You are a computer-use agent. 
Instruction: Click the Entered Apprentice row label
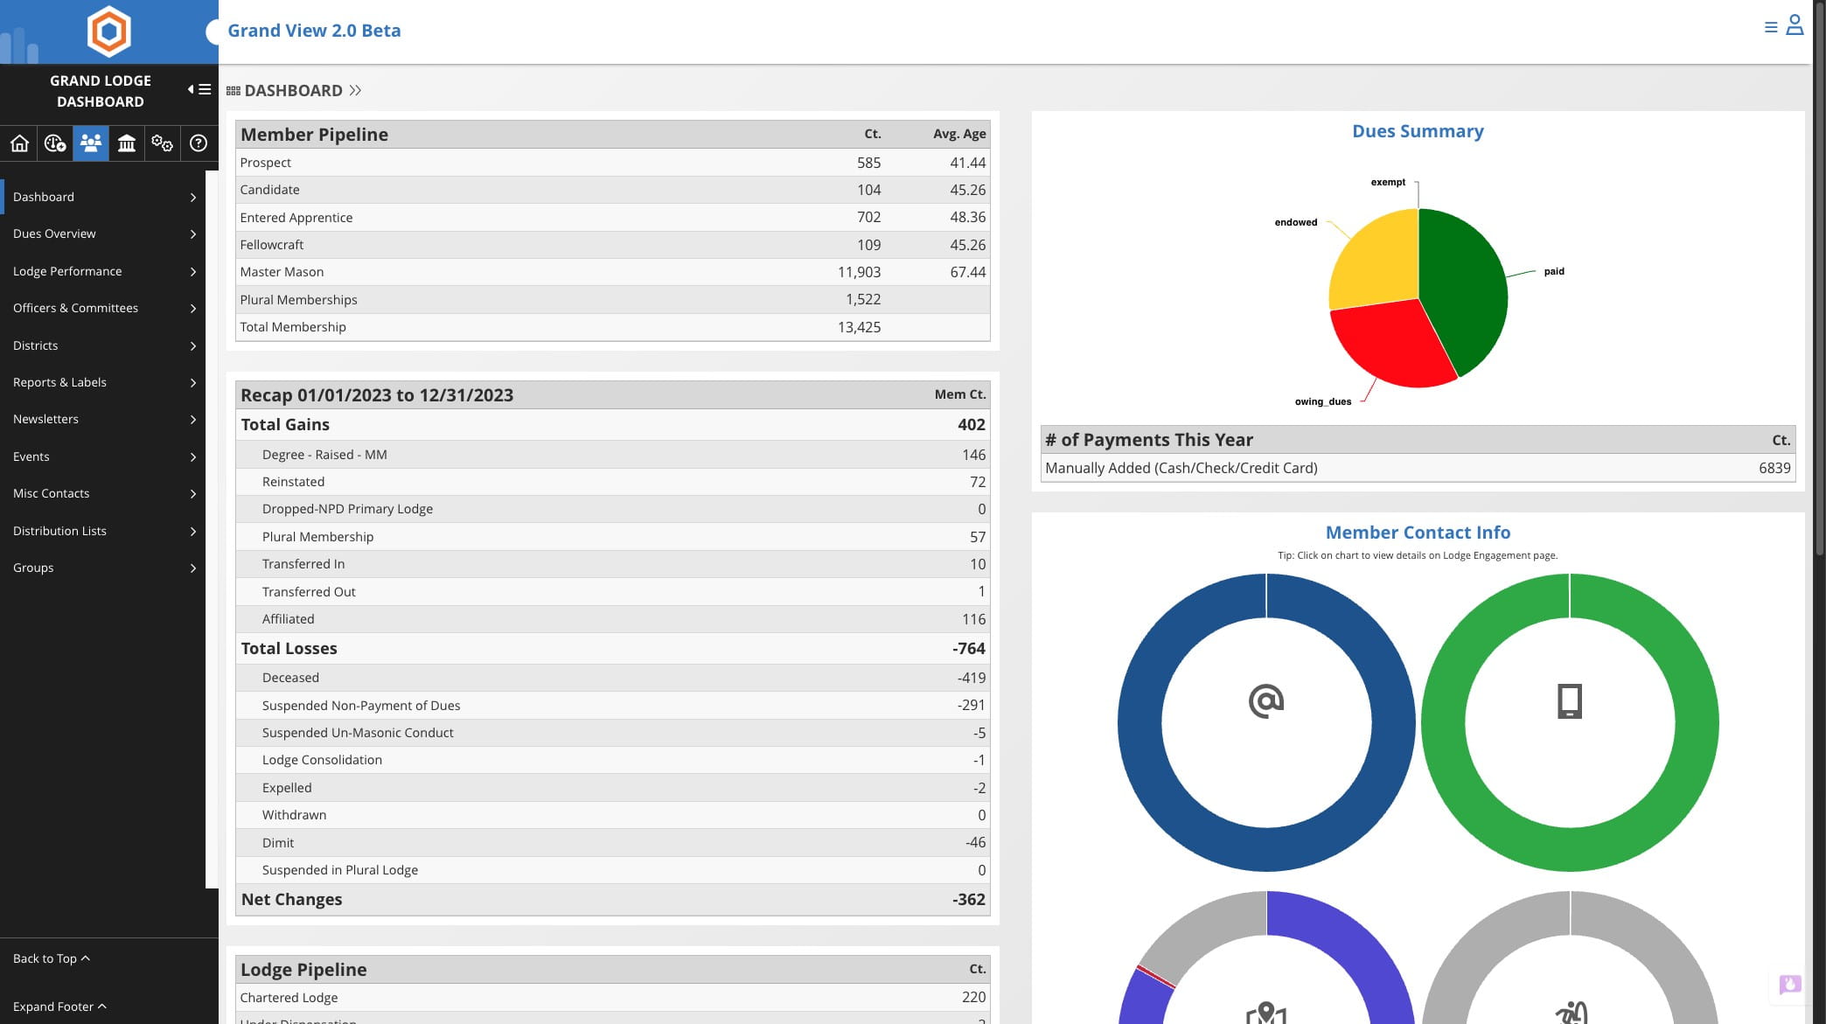[x=296, y=218]
